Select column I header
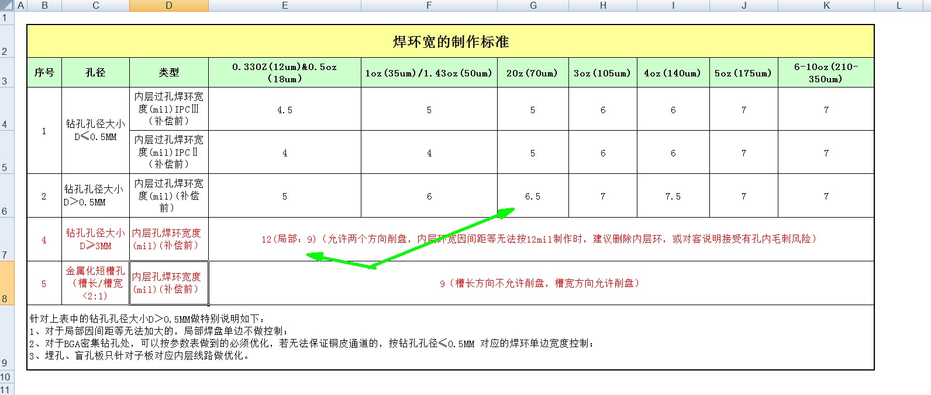This screenshot has height=395, width=931. (673, 5)
